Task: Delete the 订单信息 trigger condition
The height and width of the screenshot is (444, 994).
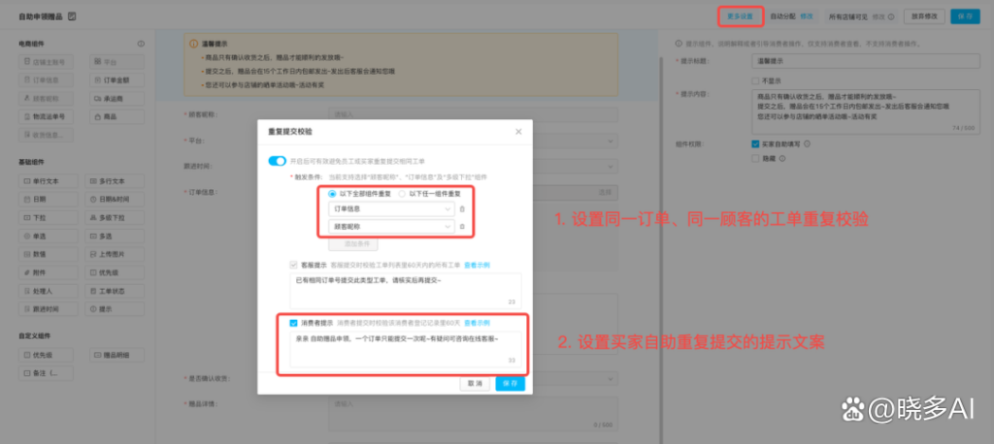Action: pos(461,209)
